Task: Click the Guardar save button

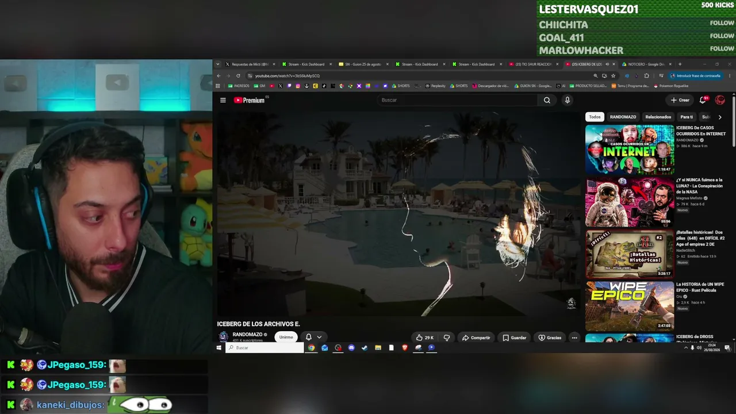Action: pos(515,338)
